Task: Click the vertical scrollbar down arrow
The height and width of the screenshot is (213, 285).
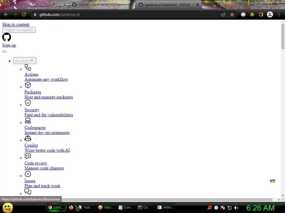Action: [283, 196]
